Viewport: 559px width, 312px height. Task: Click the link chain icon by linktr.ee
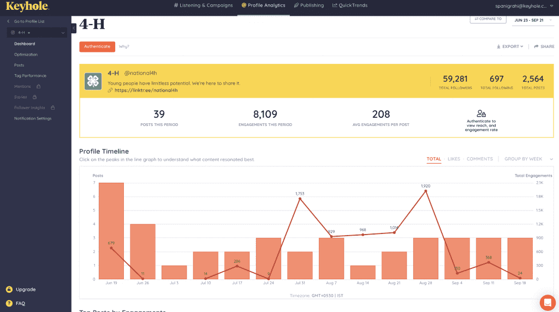pos(110,91)
